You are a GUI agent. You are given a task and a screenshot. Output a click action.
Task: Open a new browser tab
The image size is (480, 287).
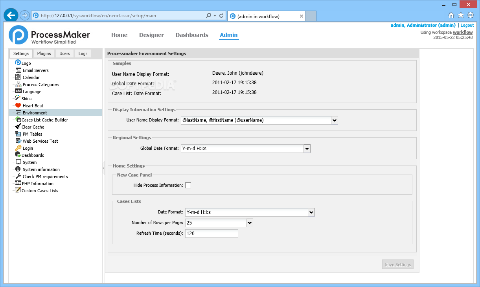pos(311,16)
